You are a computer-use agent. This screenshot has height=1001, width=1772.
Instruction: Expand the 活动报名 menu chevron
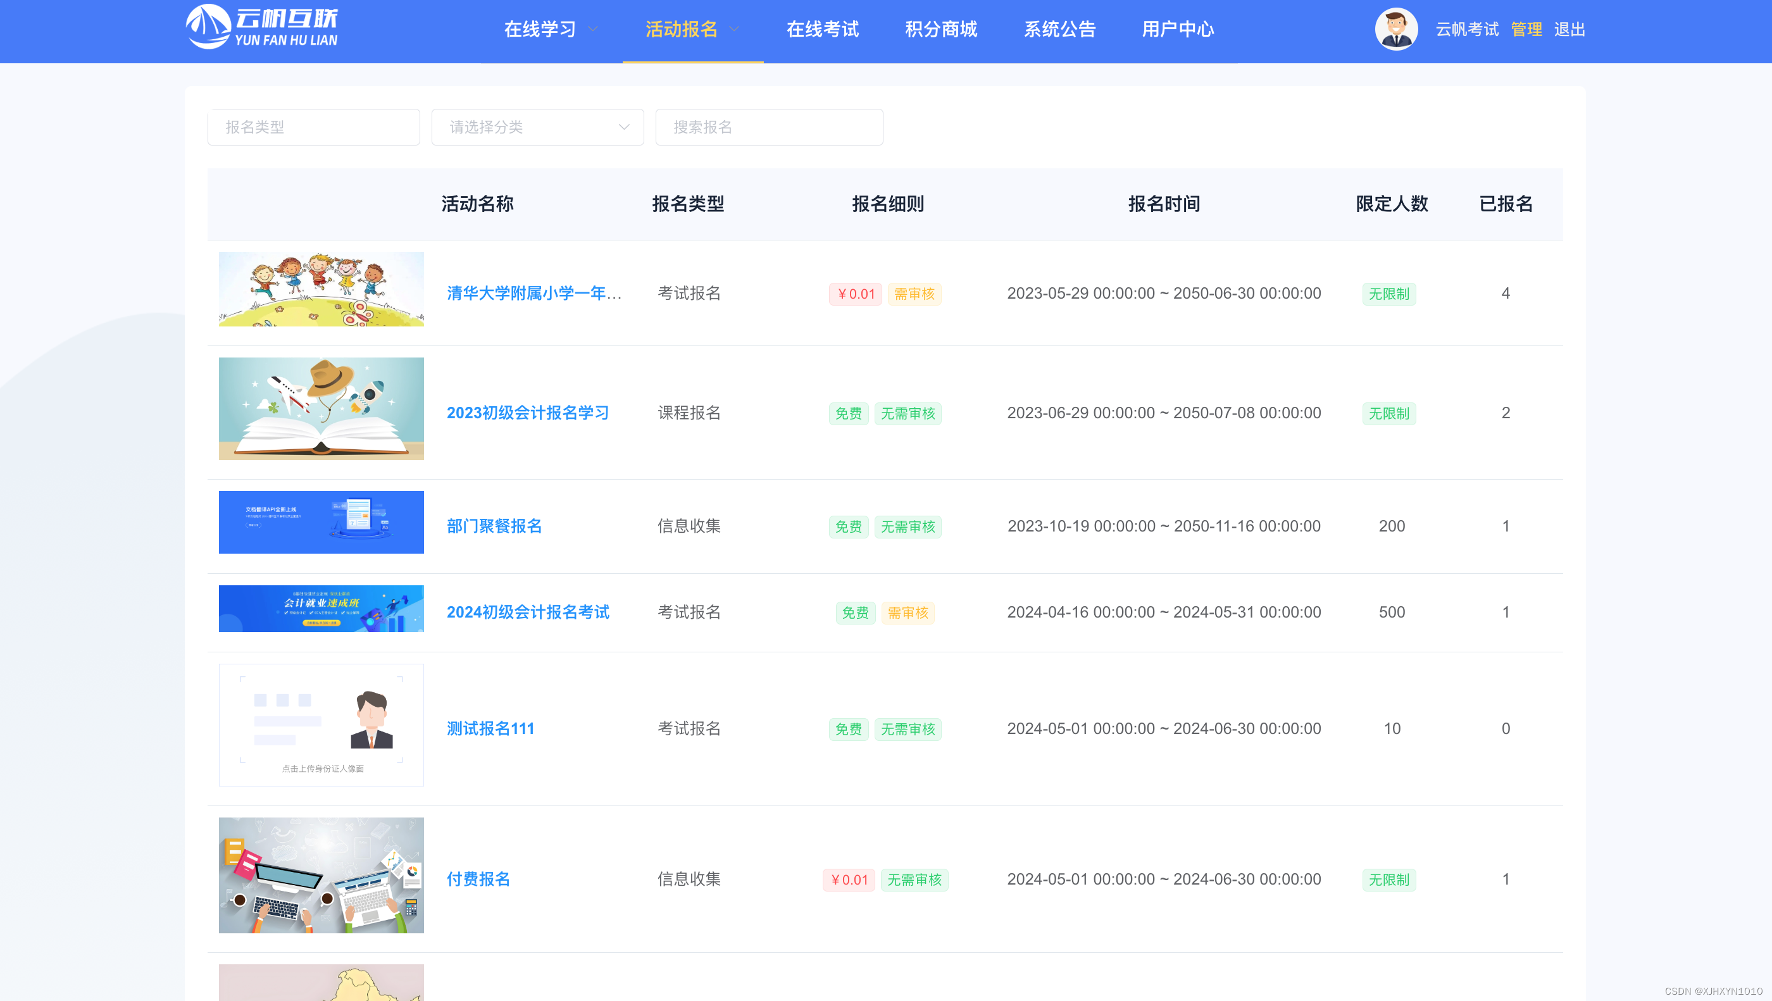click(734, 29)
